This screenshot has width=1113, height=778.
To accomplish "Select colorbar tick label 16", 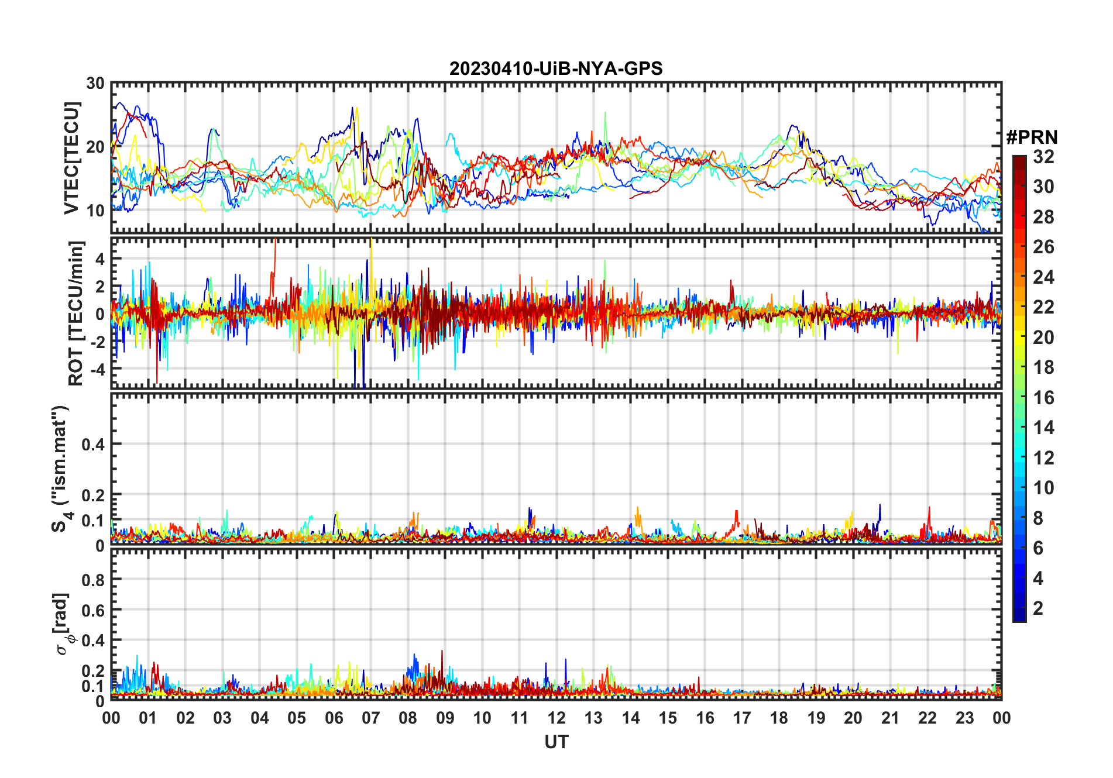I will point(1043,398).
